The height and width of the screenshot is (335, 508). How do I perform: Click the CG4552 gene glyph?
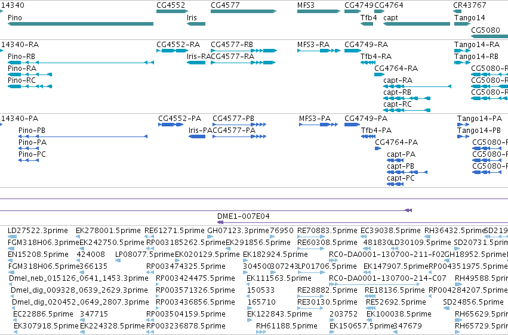click(173, 11)
